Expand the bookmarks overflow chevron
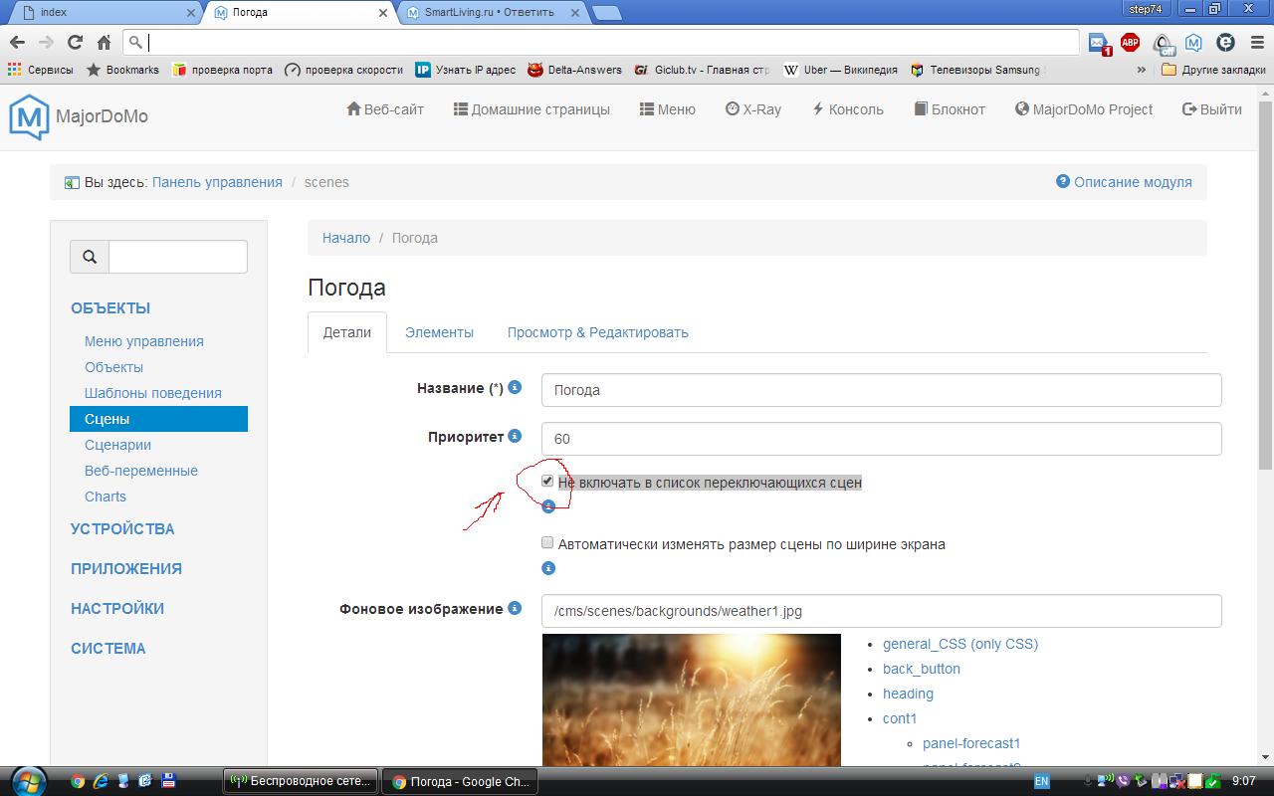This screenshot has height=796, width=1274. (1141, 70)
